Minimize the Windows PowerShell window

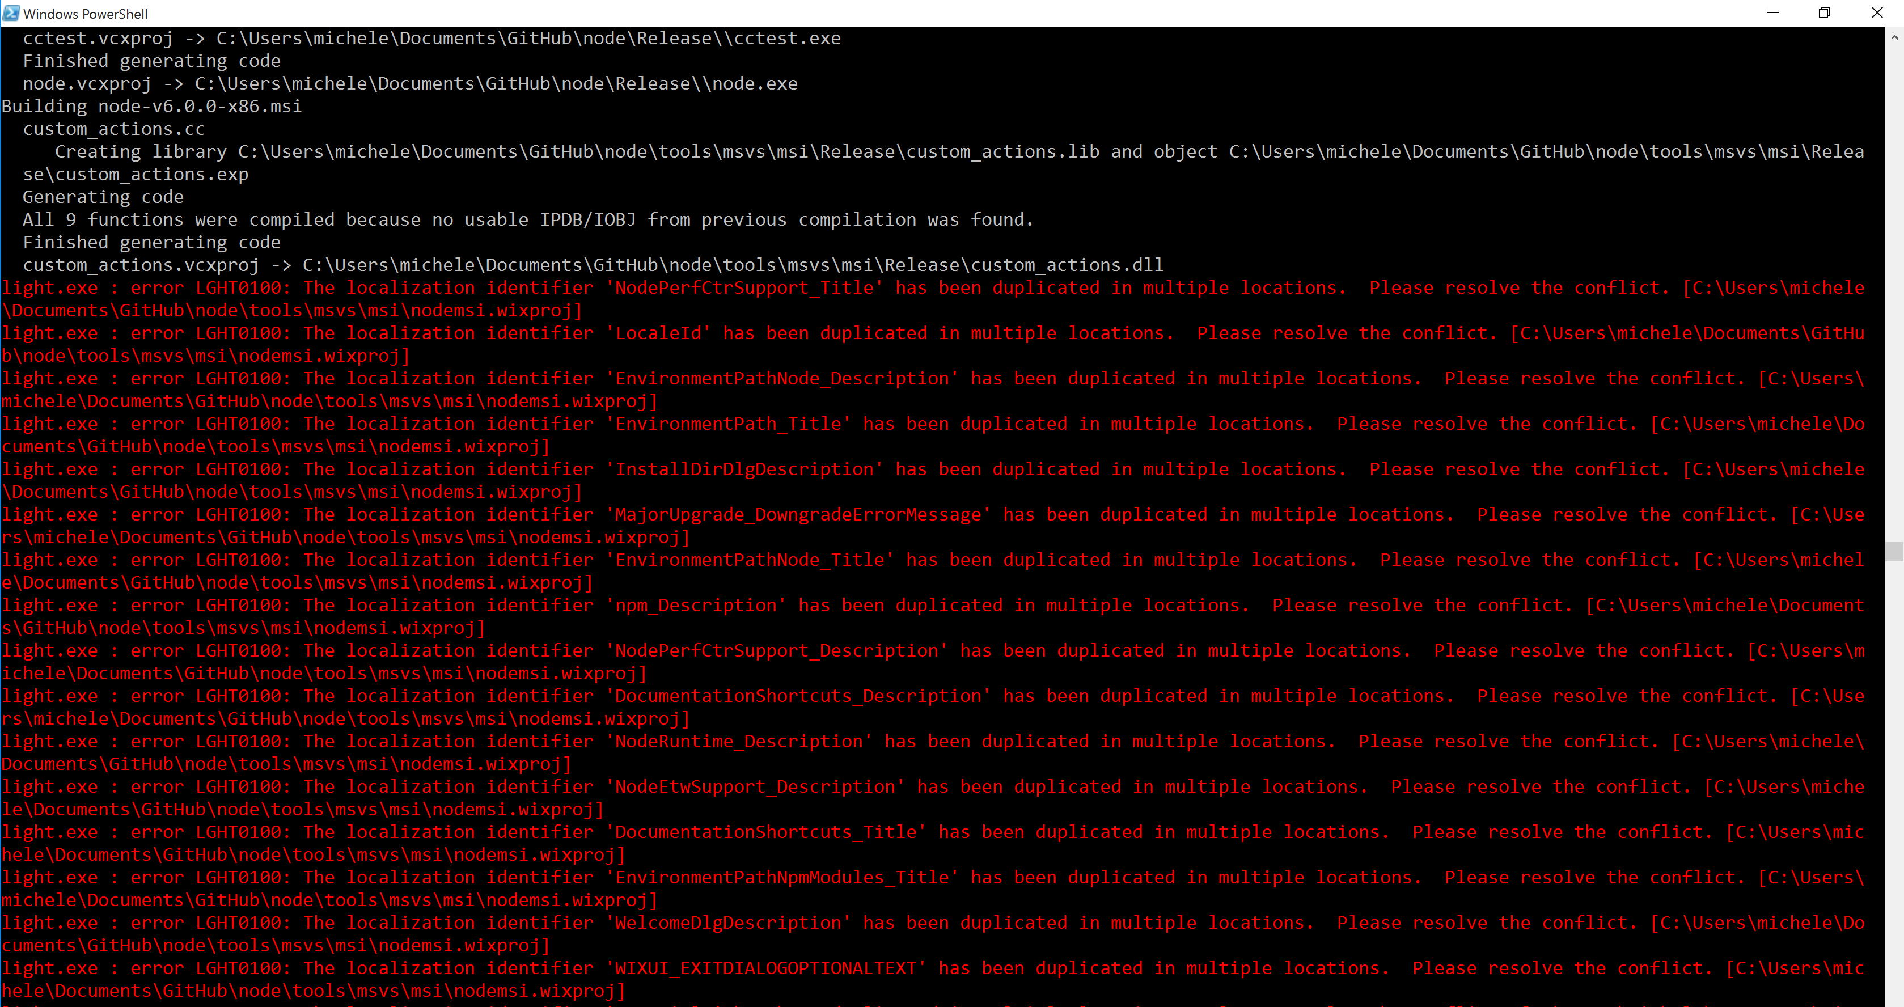point(1772,12)
